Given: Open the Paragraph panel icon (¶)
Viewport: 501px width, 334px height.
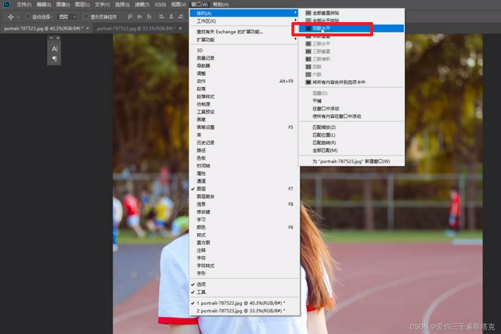Looking at the screenshot, I should [54, 59].
